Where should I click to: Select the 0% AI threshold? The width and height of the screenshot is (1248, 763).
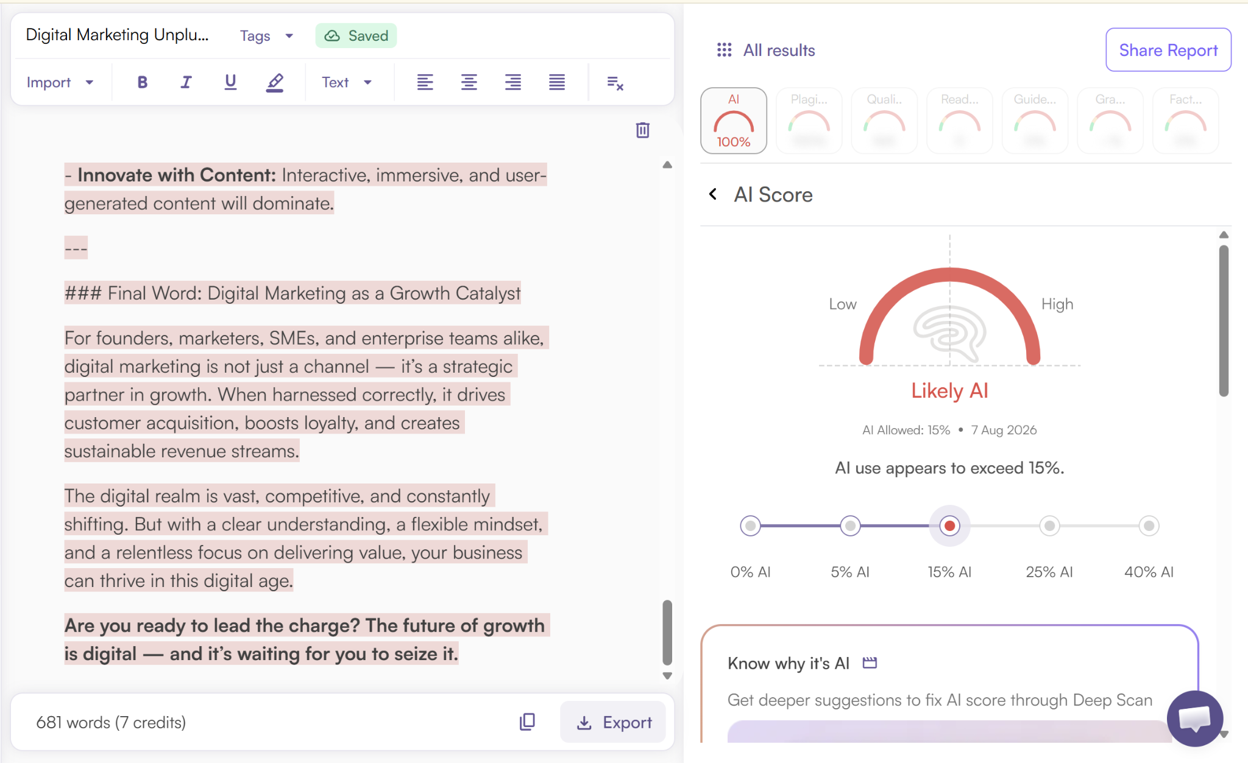tap(750, 526)
